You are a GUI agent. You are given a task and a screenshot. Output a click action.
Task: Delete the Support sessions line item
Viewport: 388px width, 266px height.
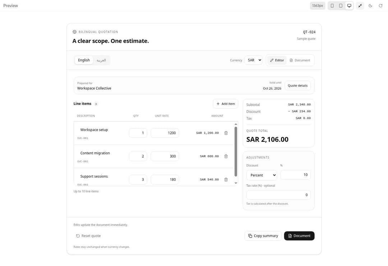click(x=226, y=179)
